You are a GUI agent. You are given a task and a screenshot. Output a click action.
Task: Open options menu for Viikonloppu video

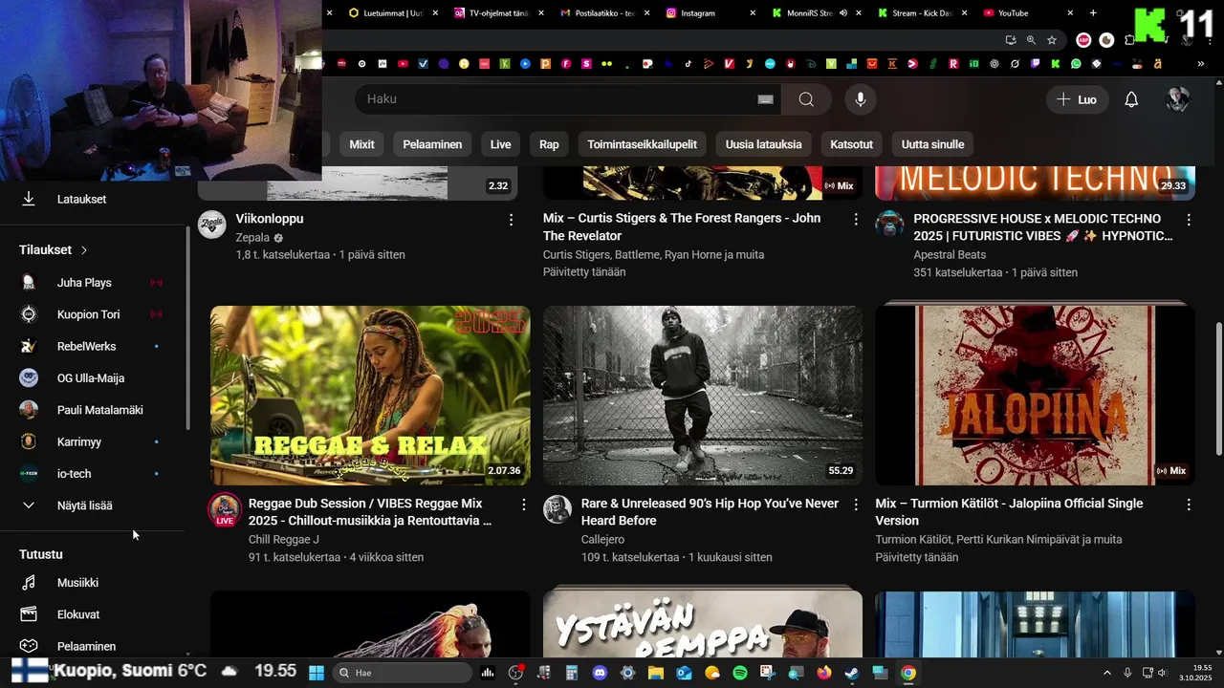click(x=511, y=220)
